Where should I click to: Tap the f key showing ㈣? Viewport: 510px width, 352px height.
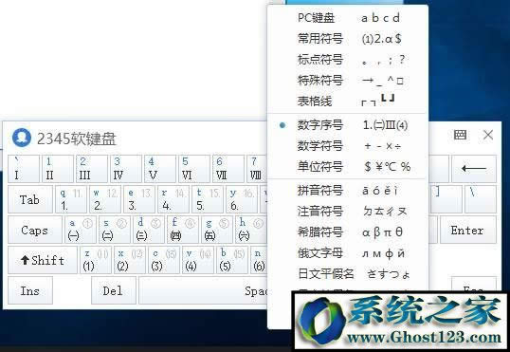tap(183, 230)
